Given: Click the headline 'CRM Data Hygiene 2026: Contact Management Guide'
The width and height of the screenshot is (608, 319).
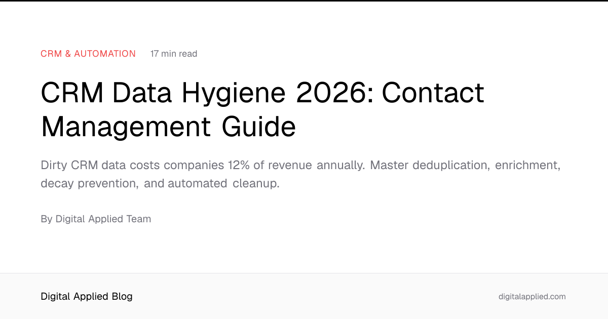Looking at the screenshot, I should [262, 110].
